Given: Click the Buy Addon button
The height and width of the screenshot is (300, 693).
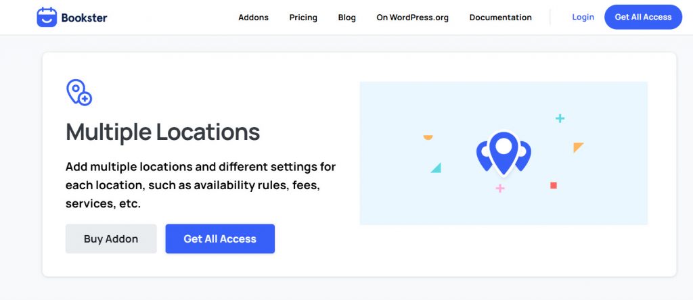Looking at the screenshot, I should [111, 239].
